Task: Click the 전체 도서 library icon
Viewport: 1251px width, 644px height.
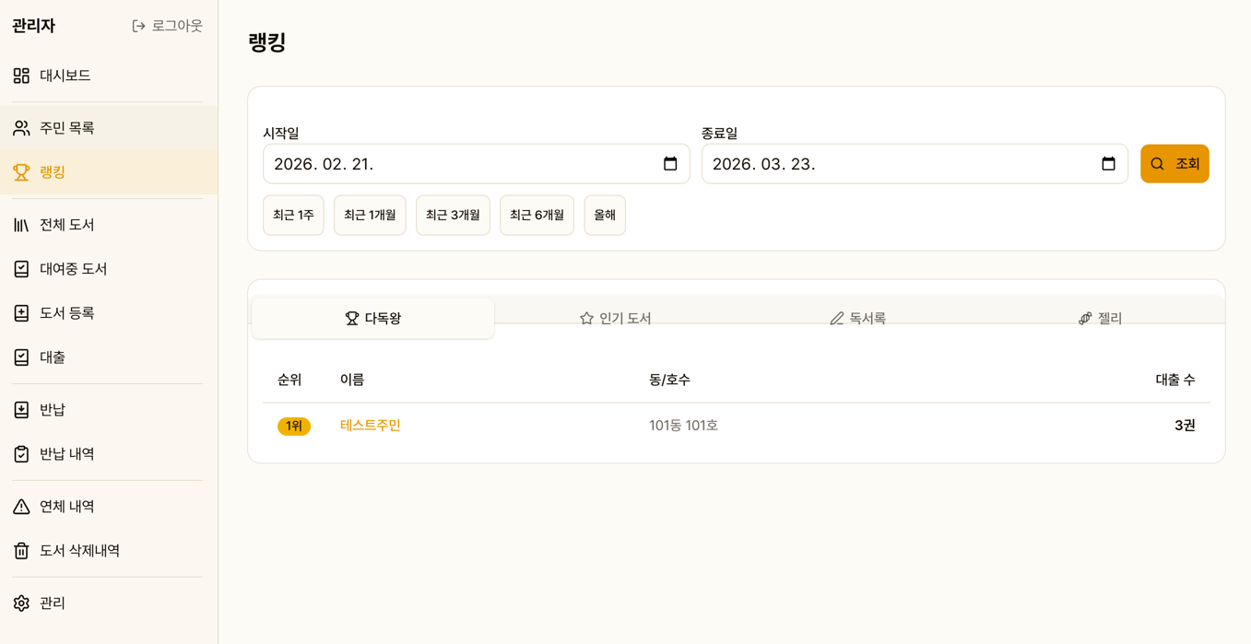Action: pyautogui.click(x=21, y=225)
